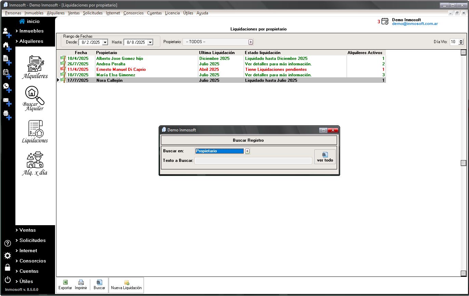Click the ver todo button in dialog

(325, 157)
